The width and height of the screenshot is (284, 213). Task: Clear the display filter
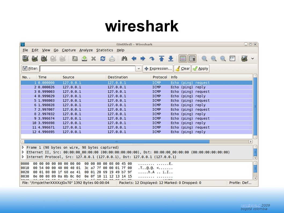tap(182, 68)
